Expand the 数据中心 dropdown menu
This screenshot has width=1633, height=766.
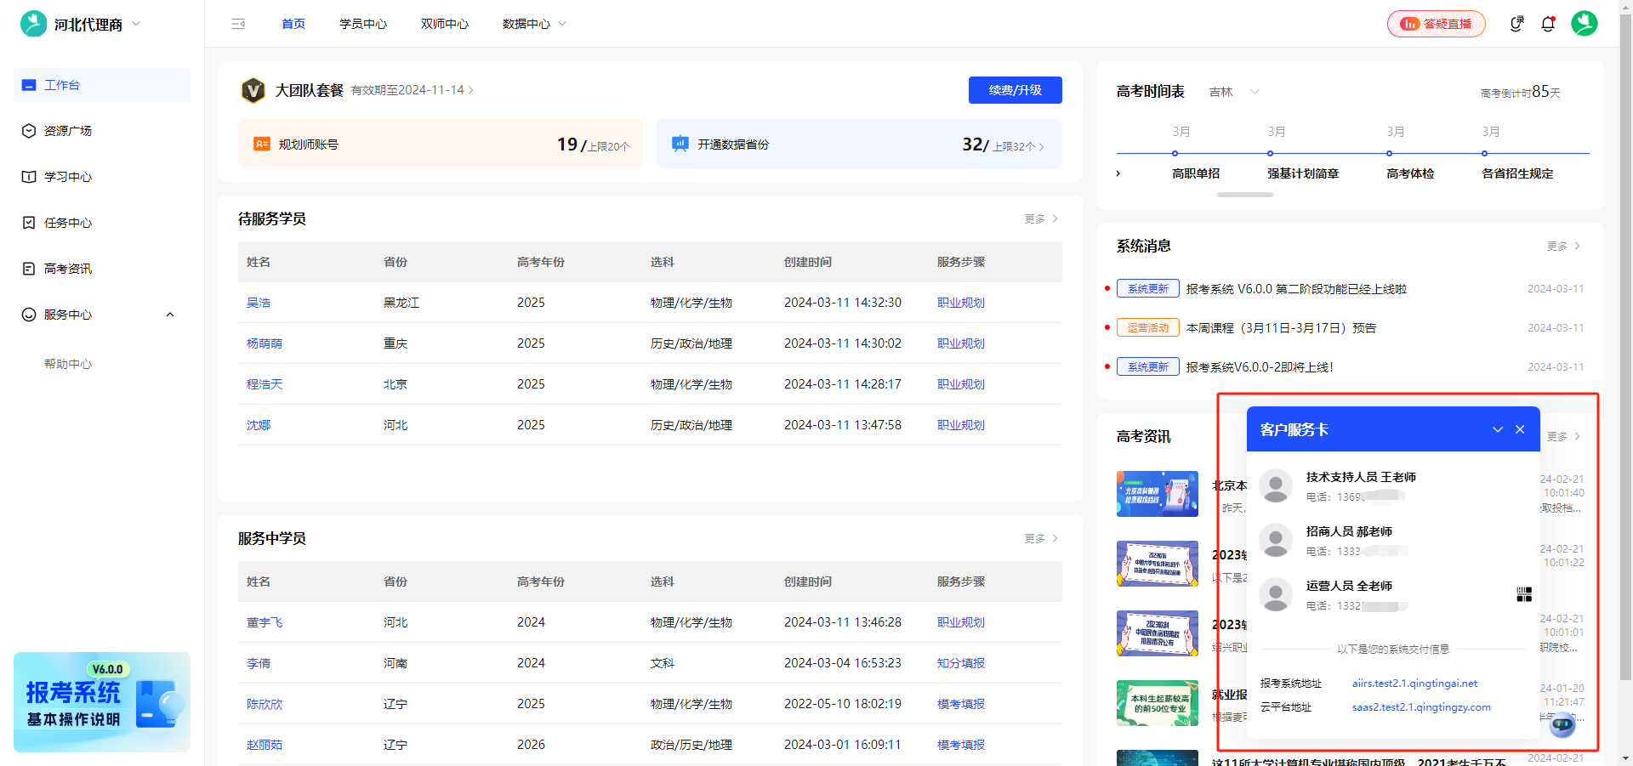(x=534, y=24)
